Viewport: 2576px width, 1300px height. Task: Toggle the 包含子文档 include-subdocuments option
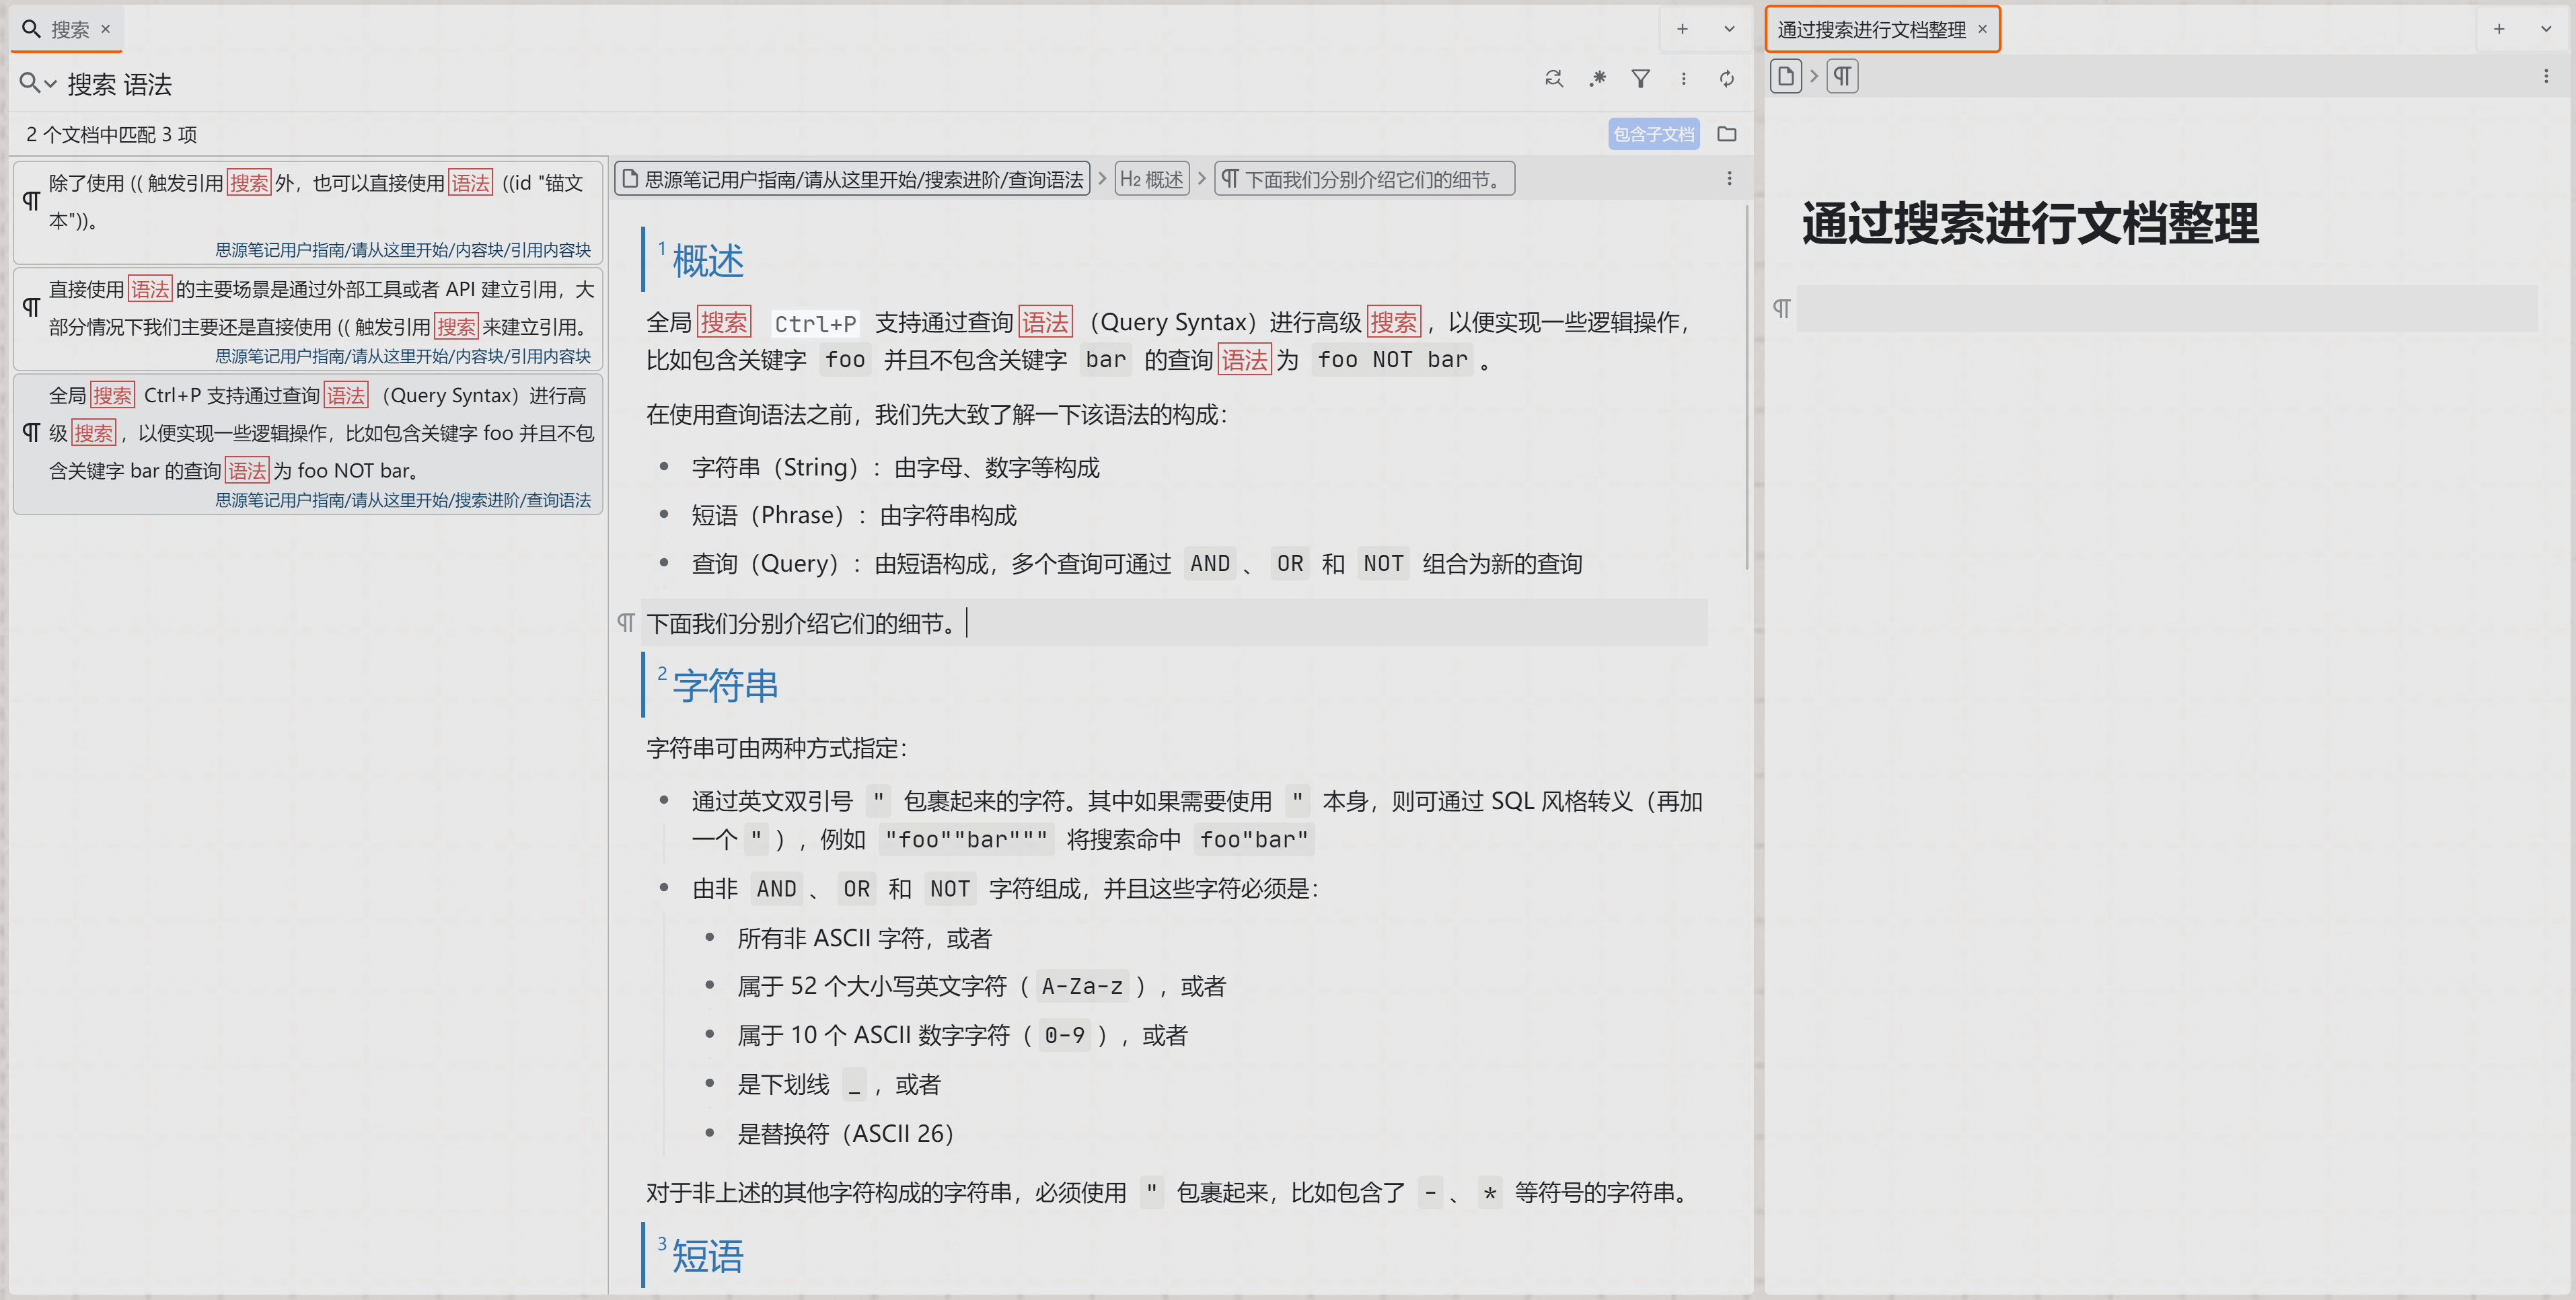pos(1653,134)
